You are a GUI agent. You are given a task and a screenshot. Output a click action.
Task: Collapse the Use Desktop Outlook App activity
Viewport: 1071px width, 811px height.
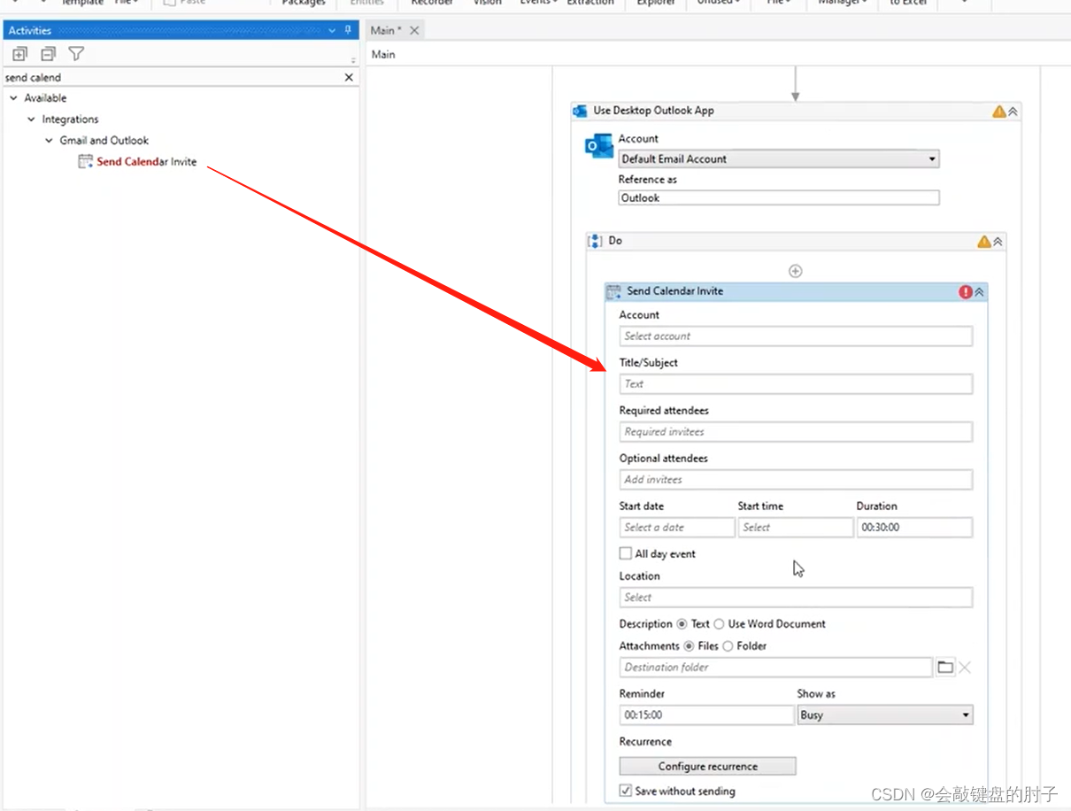click(x=1013, y=112)
